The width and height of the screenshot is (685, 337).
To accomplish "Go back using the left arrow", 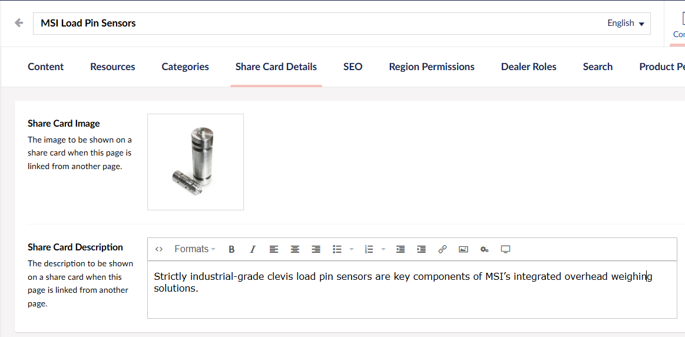I will 19,23.
